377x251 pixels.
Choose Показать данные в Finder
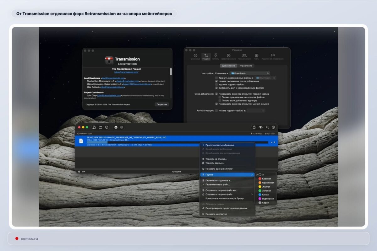pos(227,169)
